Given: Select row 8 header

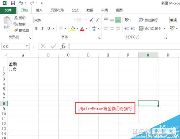Looking at the screenshot, I should pos(4,103).
